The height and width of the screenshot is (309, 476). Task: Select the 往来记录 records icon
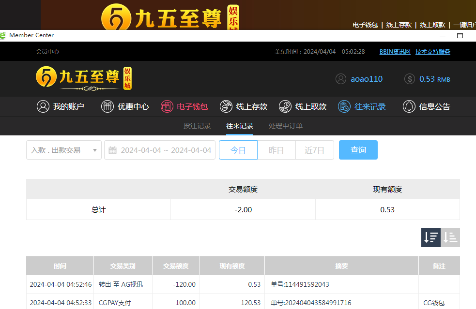click(344, 107)
